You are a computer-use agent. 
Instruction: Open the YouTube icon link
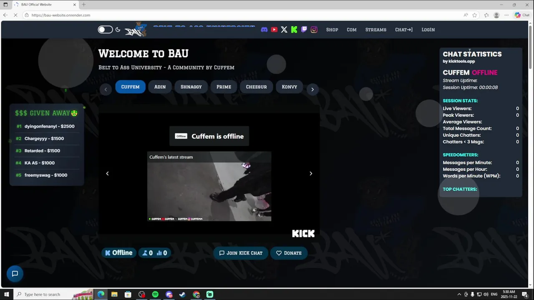274,30
